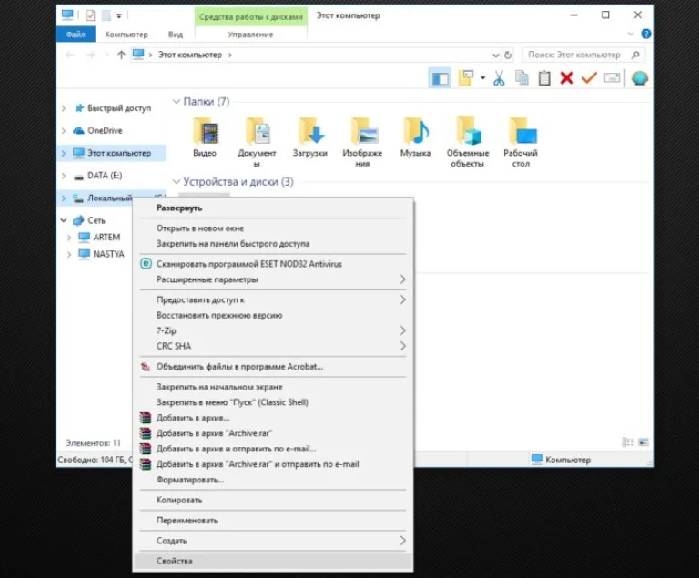Open Расширенные параметры submenu
Screen dimensions: 699x578
[273, 279]
